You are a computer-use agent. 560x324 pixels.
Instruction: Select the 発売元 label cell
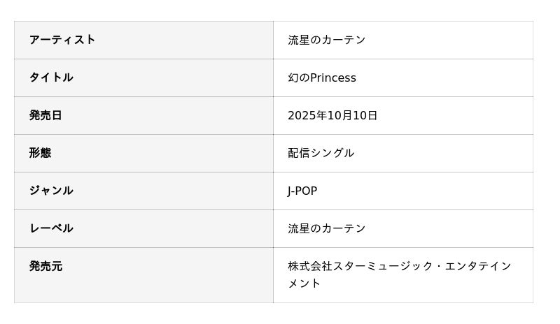click(x=45, y=266)
